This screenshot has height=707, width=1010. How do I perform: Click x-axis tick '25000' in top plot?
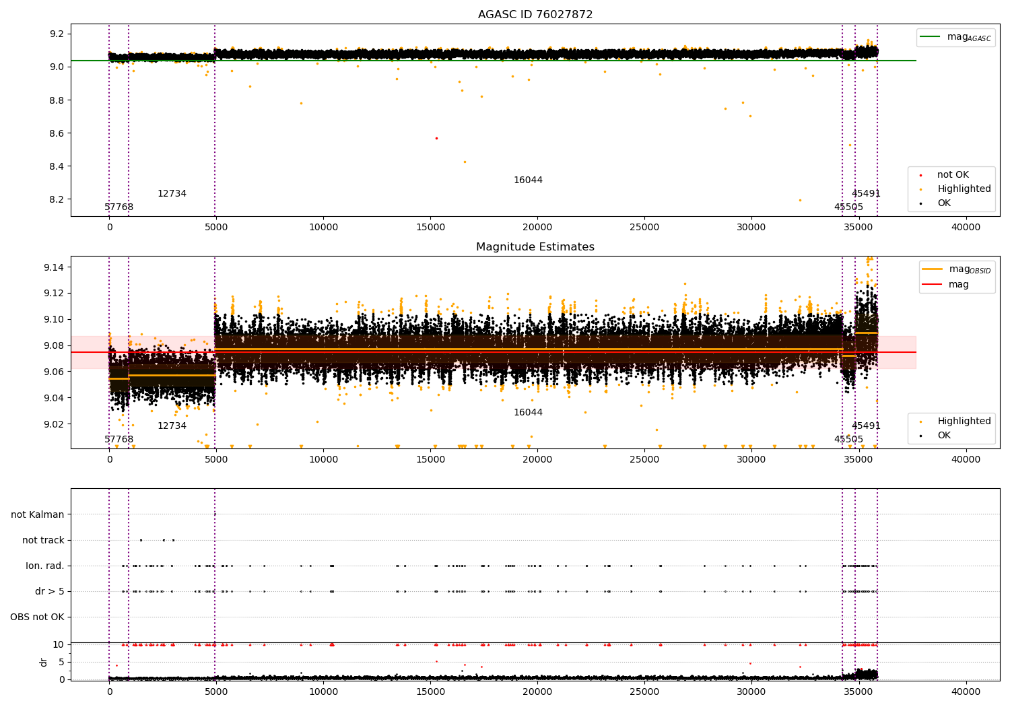(x=644, y=228)
